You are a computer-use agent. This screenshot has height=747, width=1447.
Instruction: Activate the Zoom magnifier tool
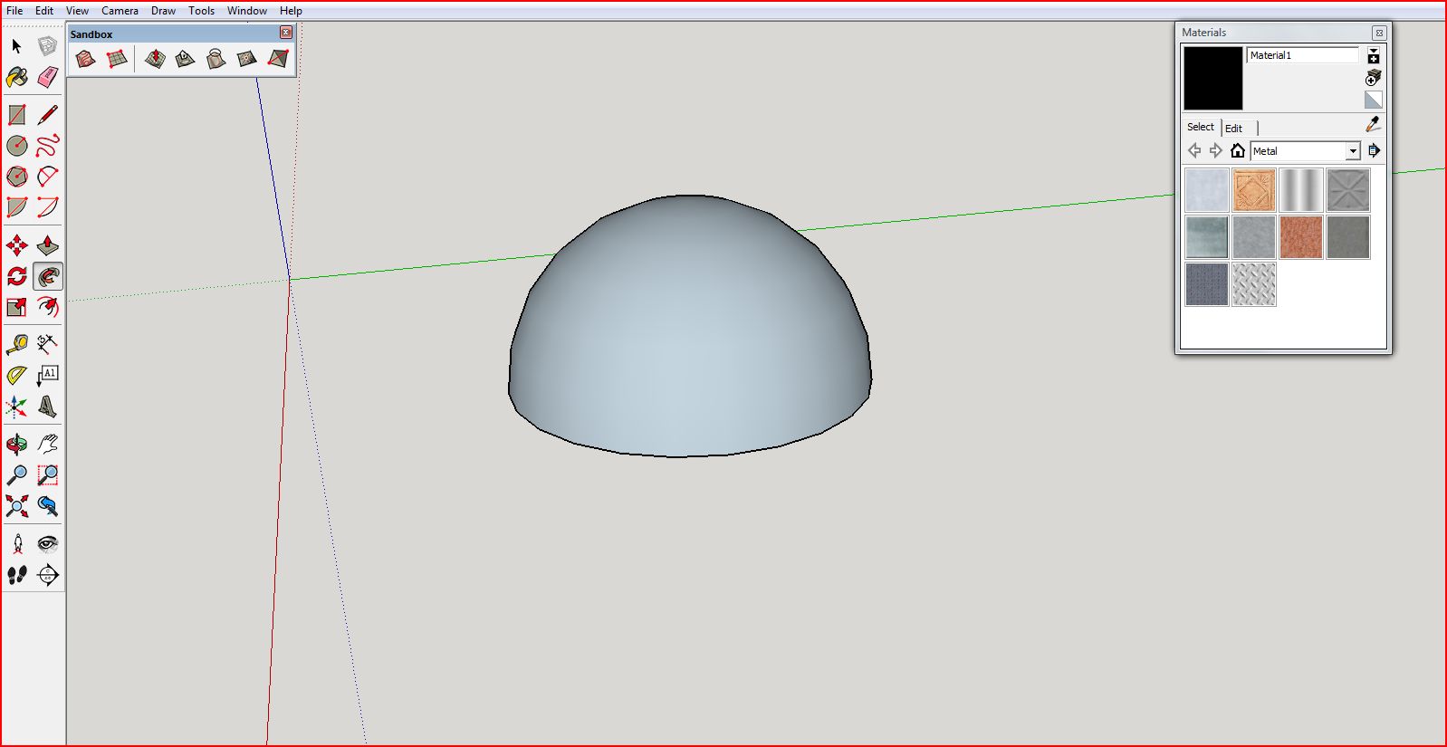(17, 474)
